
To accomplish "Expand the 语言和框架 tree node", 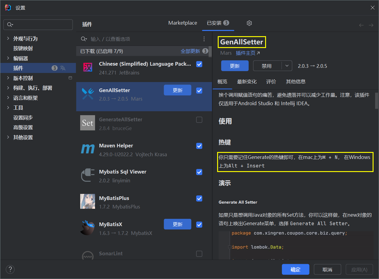I will pos(8,98).
